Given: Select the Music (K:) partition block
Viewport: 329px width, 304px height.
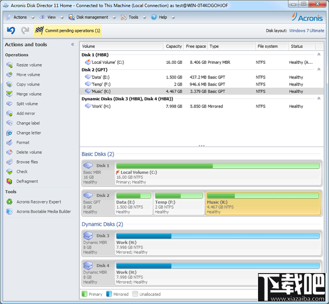Looking at the screenshot, I should pyautogui.click(x=263, y=203).
